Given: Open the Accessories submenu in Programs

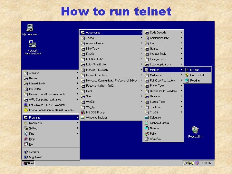Looking at the screenshot, I should (x=111, y=33).
